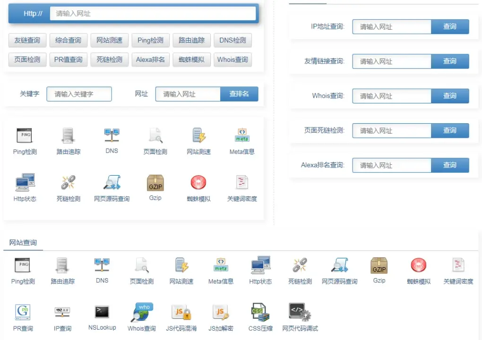The height and width of the screenshot is (340, 482).
Task: Click the DNS检测 button
Action: (232, 40)
